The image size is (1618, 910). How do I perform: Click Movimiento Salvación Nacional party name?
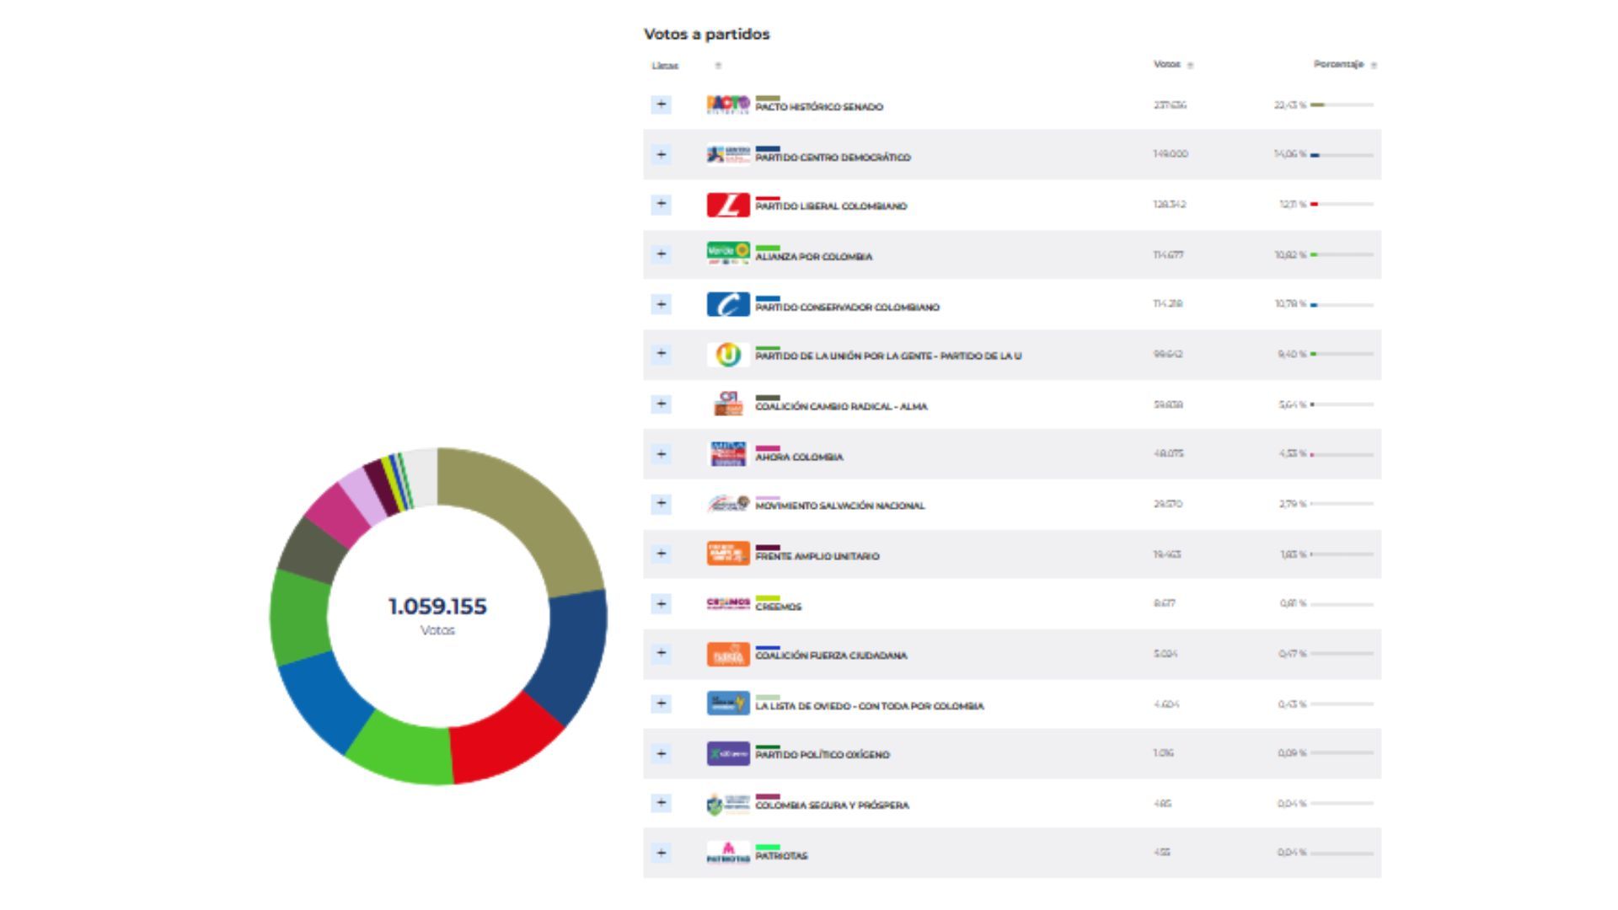(839, 506)
